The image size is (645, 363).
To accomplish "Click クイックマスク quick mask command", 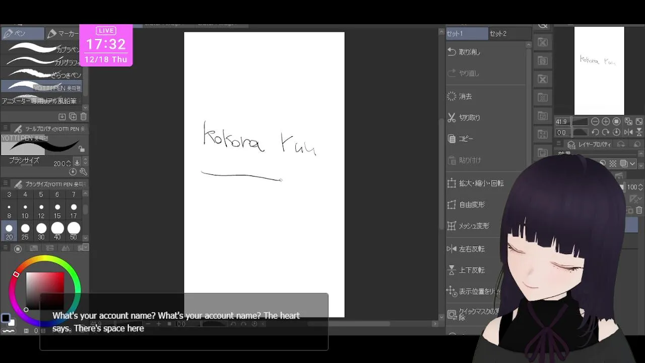I will [x=473, y=315].
